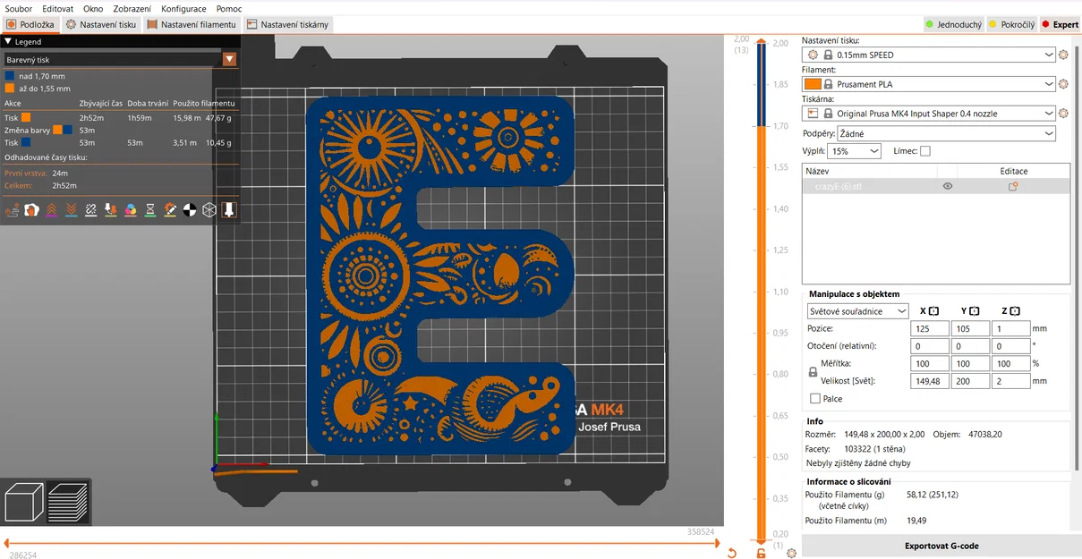The height and width of the screenshot is (559, 1082).
Task: Open Světové souřadnice coordinates dropdown
Action: click(x=857, y=311)
